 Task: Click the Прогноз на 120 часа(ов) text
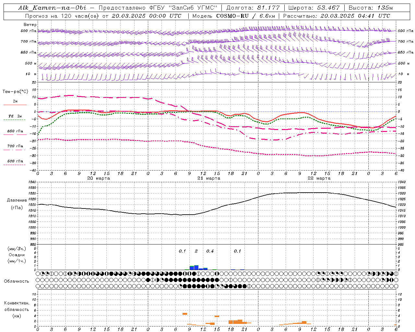(62, 16)
